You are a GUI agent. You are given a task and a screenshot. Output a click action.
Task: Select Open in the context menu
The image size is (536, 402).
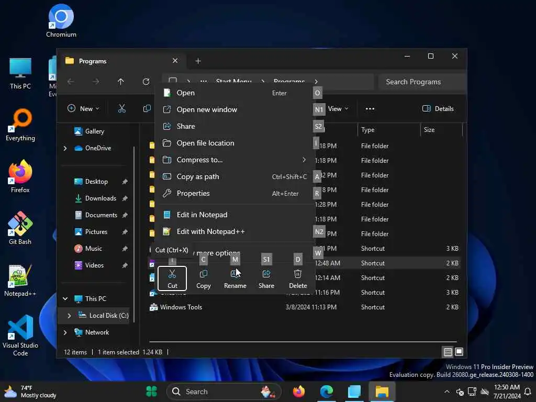point(235,93)
